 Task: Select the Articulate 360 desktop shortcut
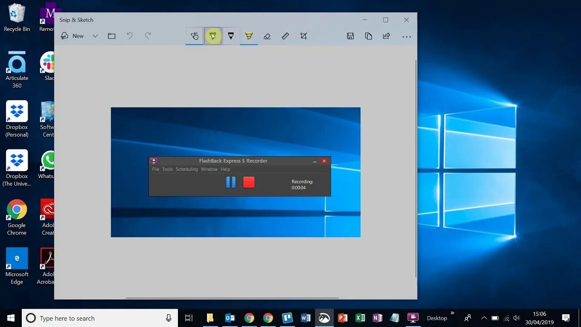point(17,70)
